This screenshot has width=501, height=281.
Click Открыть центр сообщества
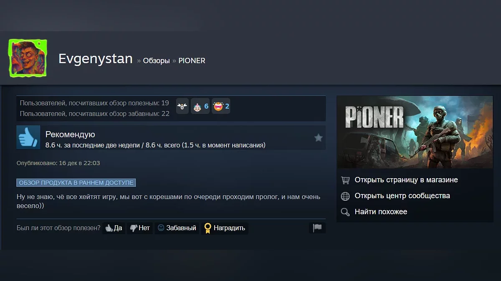402,196
